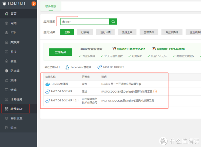Open 终端 from the sidebar
This screenshot has height=147, width=201.
13,90
